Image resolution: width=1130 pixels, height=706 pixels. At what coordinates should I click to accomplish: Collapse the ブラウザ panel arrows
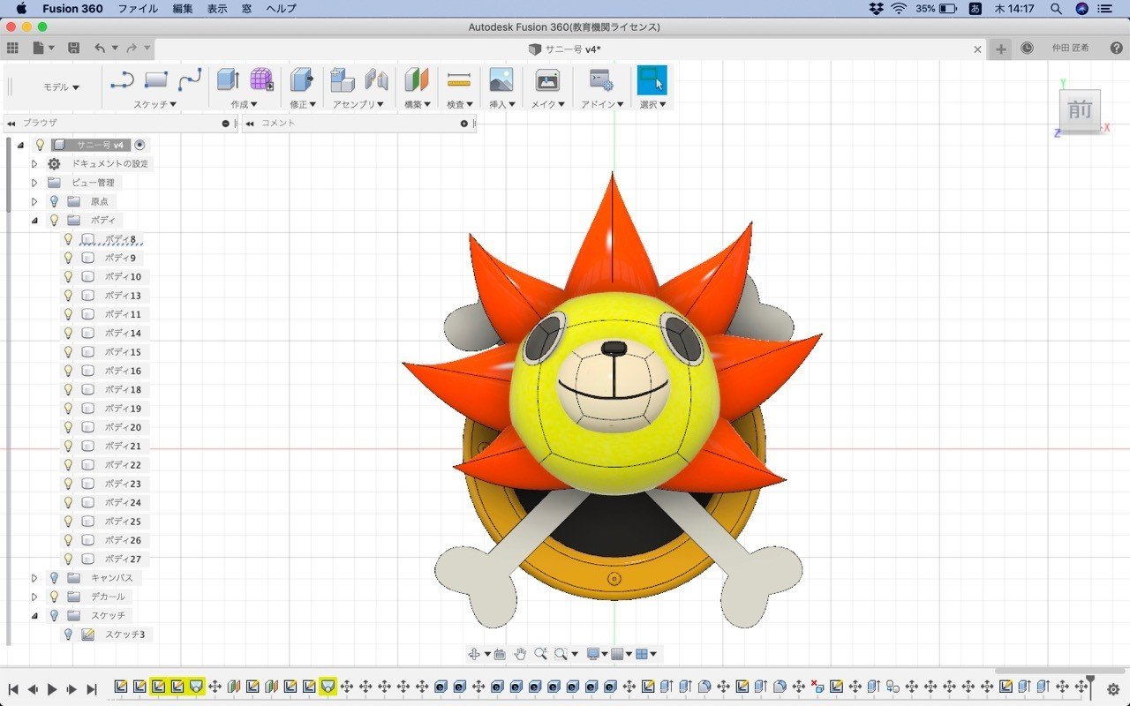coord(11,124)
